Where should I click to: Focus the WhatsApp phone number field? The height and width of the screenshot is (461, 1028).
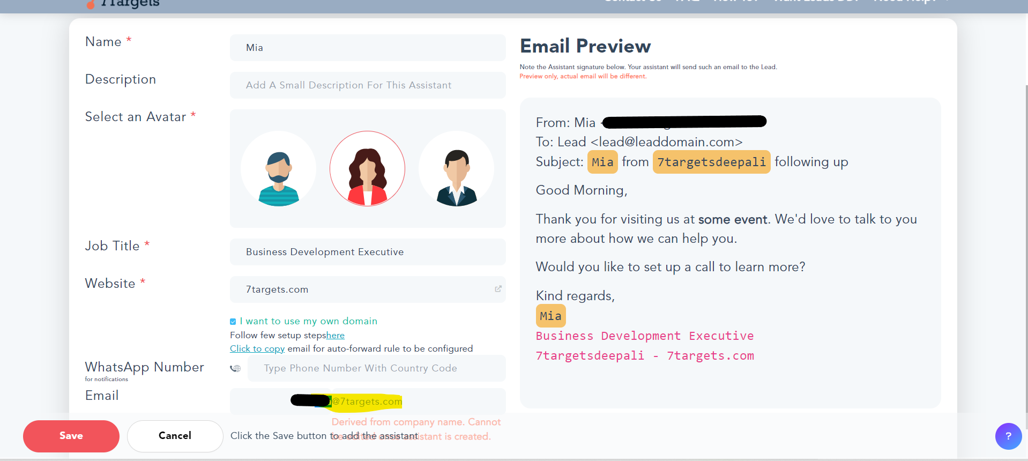pyautogui.click(x=375, y=368)
